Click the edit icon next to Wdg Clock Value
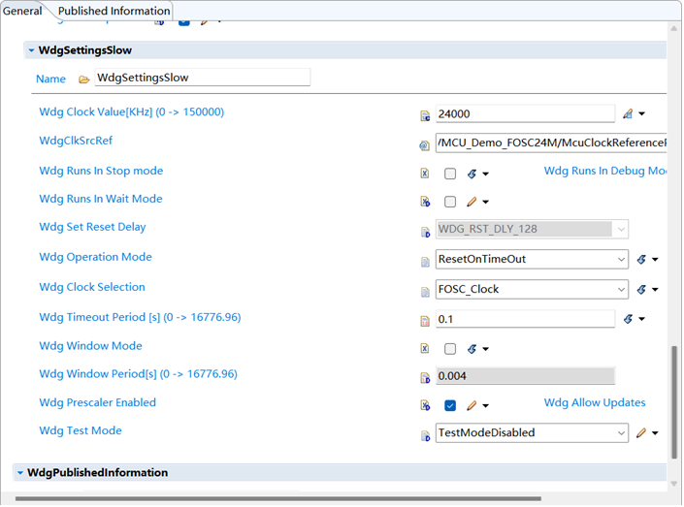The image size is (684, 507). (628, 113)
